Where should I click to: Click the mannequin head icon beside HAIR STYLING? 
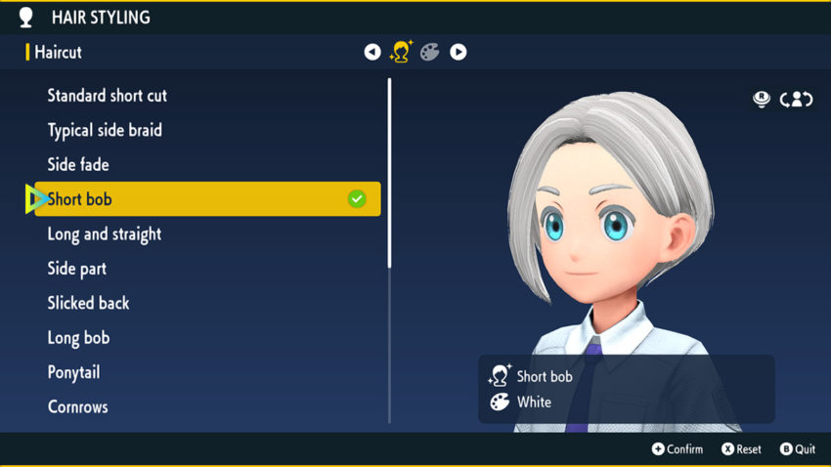tap(25, 18)
